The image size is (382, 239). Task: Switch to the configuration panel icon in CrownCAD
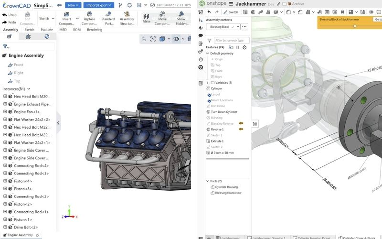pos(28,37)
